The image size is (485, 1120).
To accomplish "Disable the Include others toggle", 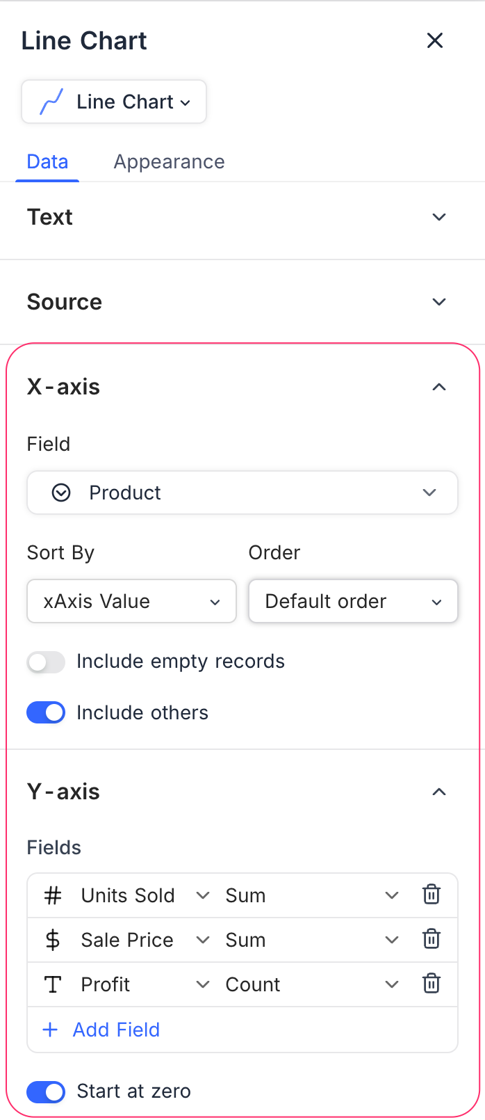I will click(x=46, y=712).
